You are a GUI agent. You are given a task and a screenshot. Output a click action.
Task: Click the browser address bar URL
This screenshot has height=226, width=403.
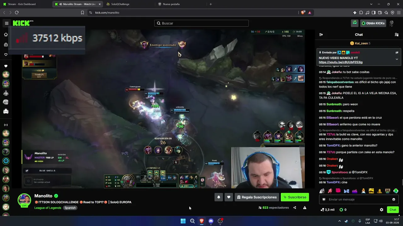tap(107, 13)
